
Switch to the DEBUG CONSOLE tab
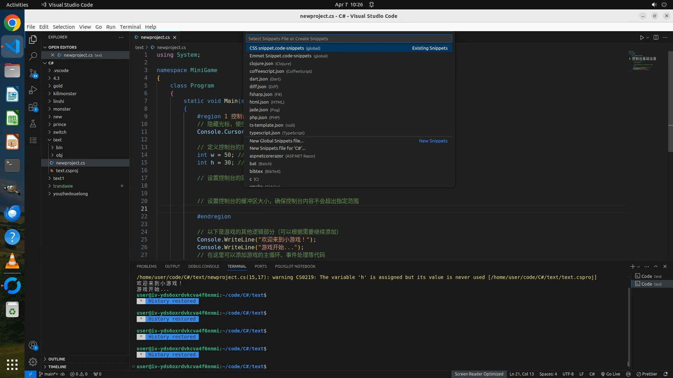pyautogui.click(x=203, y=266)
